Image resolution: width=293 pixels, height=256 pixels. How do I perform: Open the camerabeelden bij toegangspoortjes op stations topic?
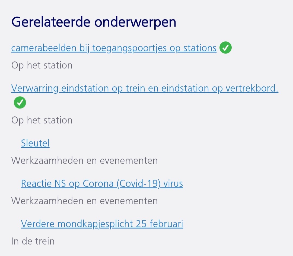pos(114,48)
